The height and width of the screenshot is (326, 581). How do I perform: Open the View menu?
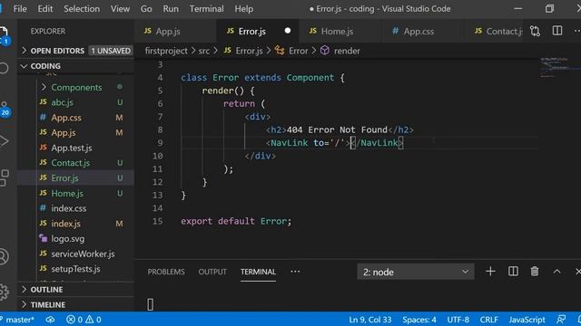pyautogui.click(x=120, y=8)
